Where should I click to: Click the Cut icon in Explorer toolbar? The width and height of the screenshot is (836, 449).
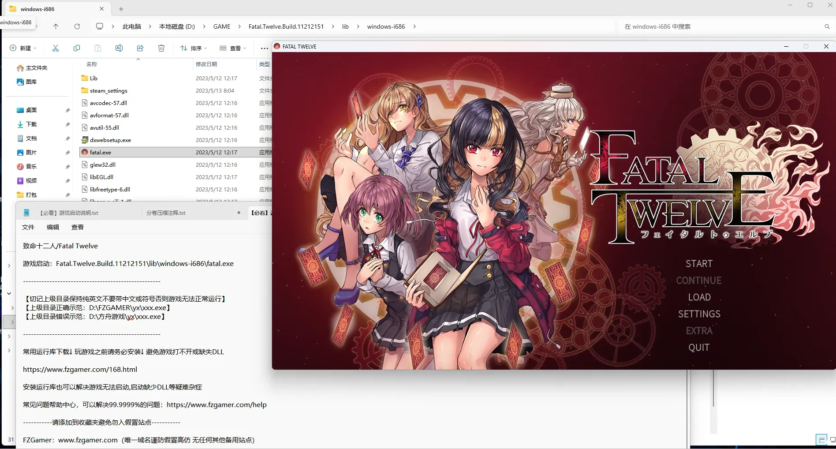click(56, 48)
